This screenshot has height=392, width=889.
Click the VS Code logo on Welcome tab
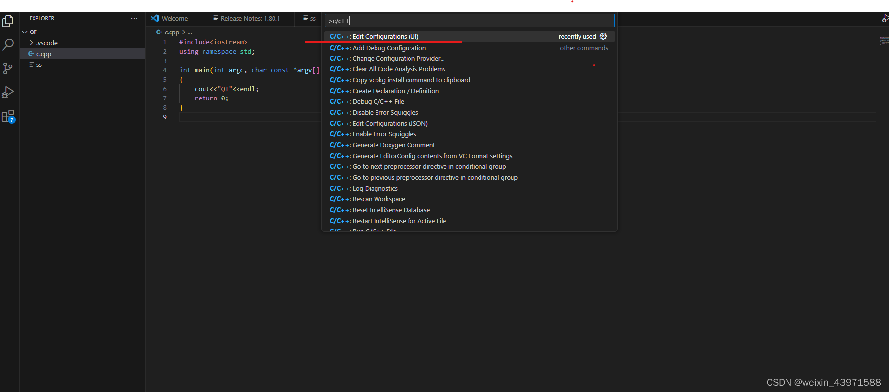tap(155, 18)
